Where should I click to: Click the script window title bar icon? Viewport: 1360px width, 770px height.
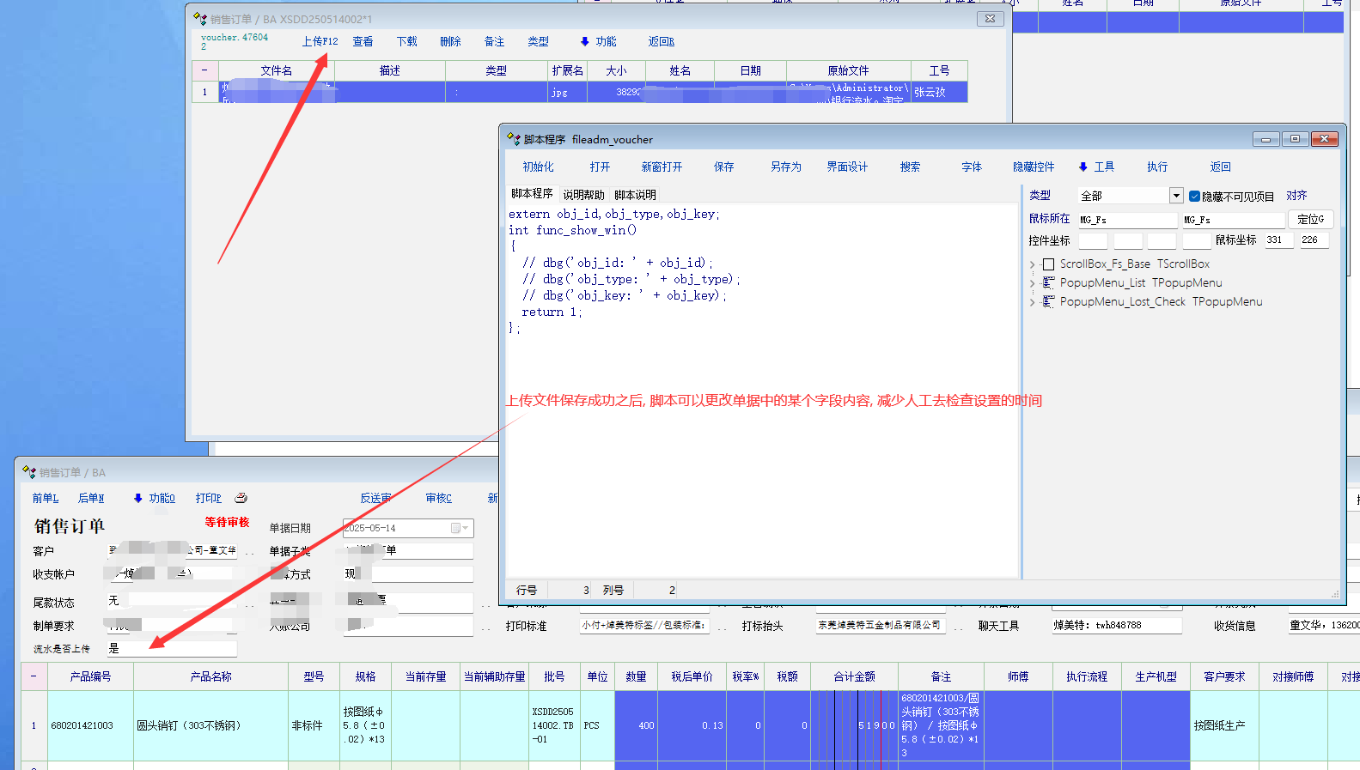(514, 139)
